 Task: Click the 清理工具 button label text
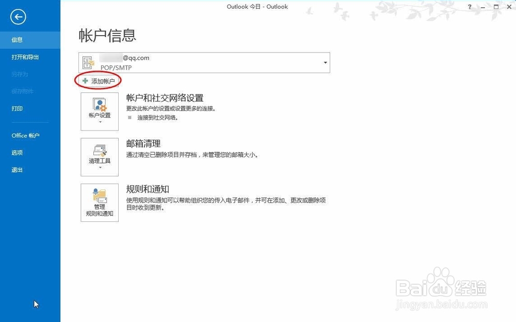click(x=100, y=160)
